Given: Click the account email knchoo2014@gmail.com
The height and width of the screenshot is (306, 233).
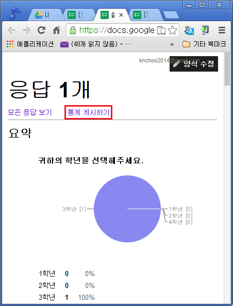Looking at the screenshot, I should pyautogui.click(x=169, y=60).
